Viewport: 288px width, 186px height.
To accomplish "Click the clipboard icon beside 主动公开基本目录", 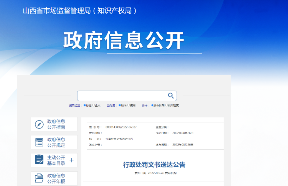I will (x=39, y=159).
